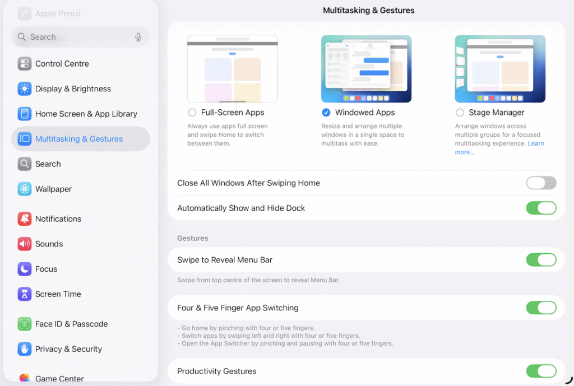The image size is (574, 386).
Task: Open Focus settings via the moon icon
Action: pyautogui.click(x=25, y=269)
